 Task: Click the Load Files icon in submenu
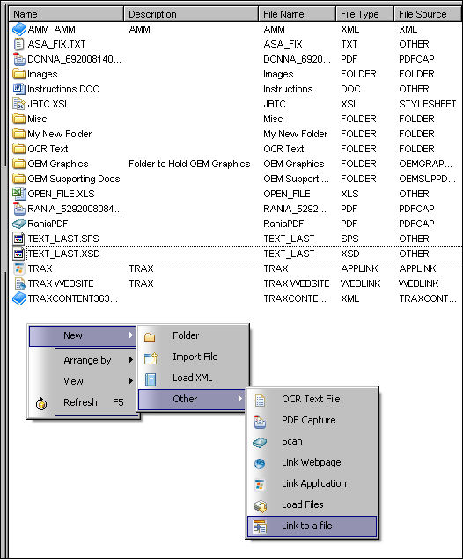pyautogui.click(x=261, y=506)
